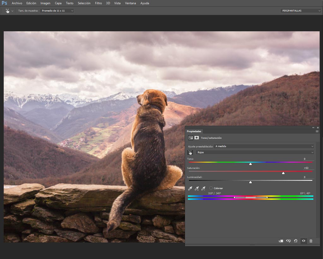This screenshot has width=323, height=259.
Task: Open the Promedio de 11 x 11 dropdown
Action: coord(57,11)
